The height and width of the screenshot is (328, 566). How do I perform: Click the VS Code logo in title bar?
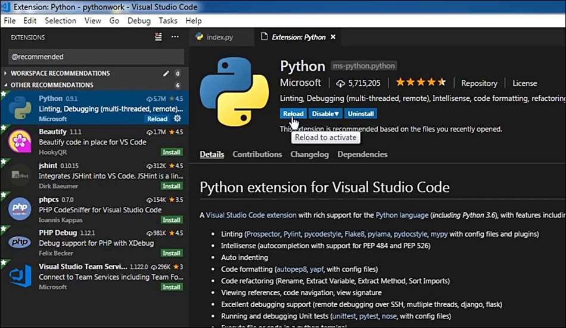click(x=5, y=7)
